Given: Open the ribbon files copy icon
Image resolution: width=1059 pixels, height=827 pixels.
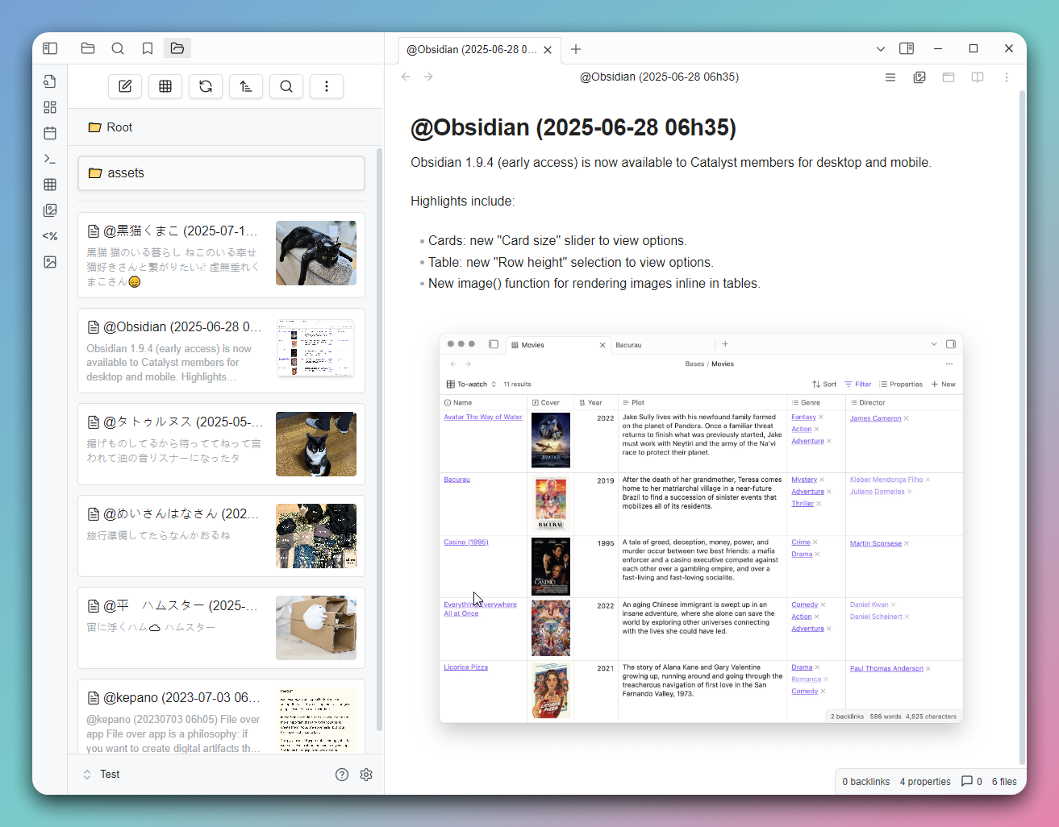Looking at the screenshot, I should tap(50, 81).
